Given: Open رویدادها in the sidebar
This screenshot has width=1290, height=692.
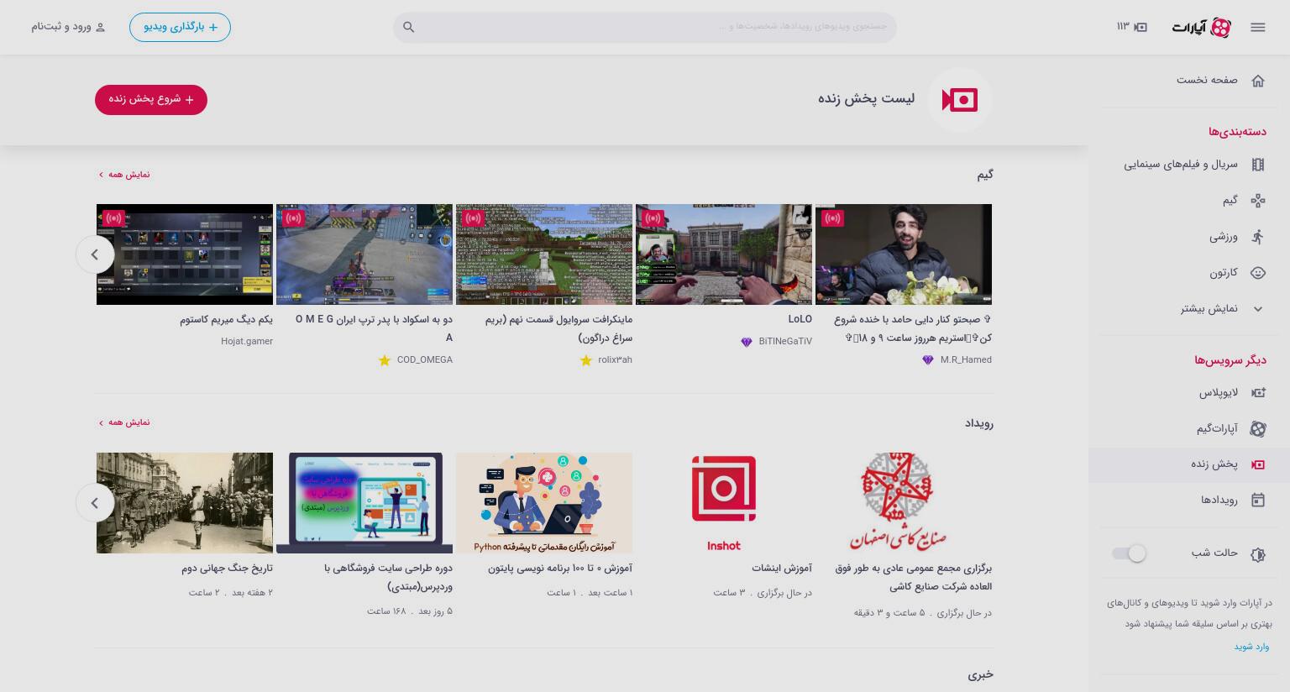Looking at the screenshot, I should (x=1219, y=501).
